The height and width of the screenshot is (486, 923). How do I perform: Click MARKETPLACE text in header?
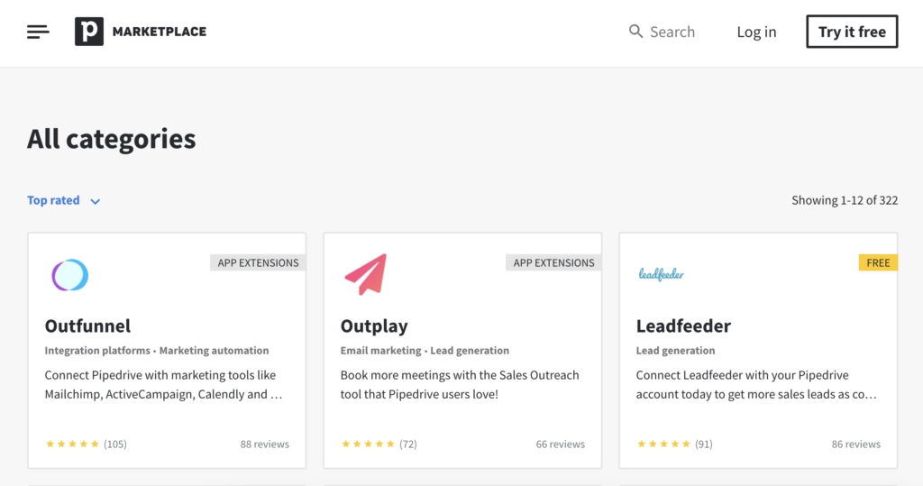(x=160, y=32)
